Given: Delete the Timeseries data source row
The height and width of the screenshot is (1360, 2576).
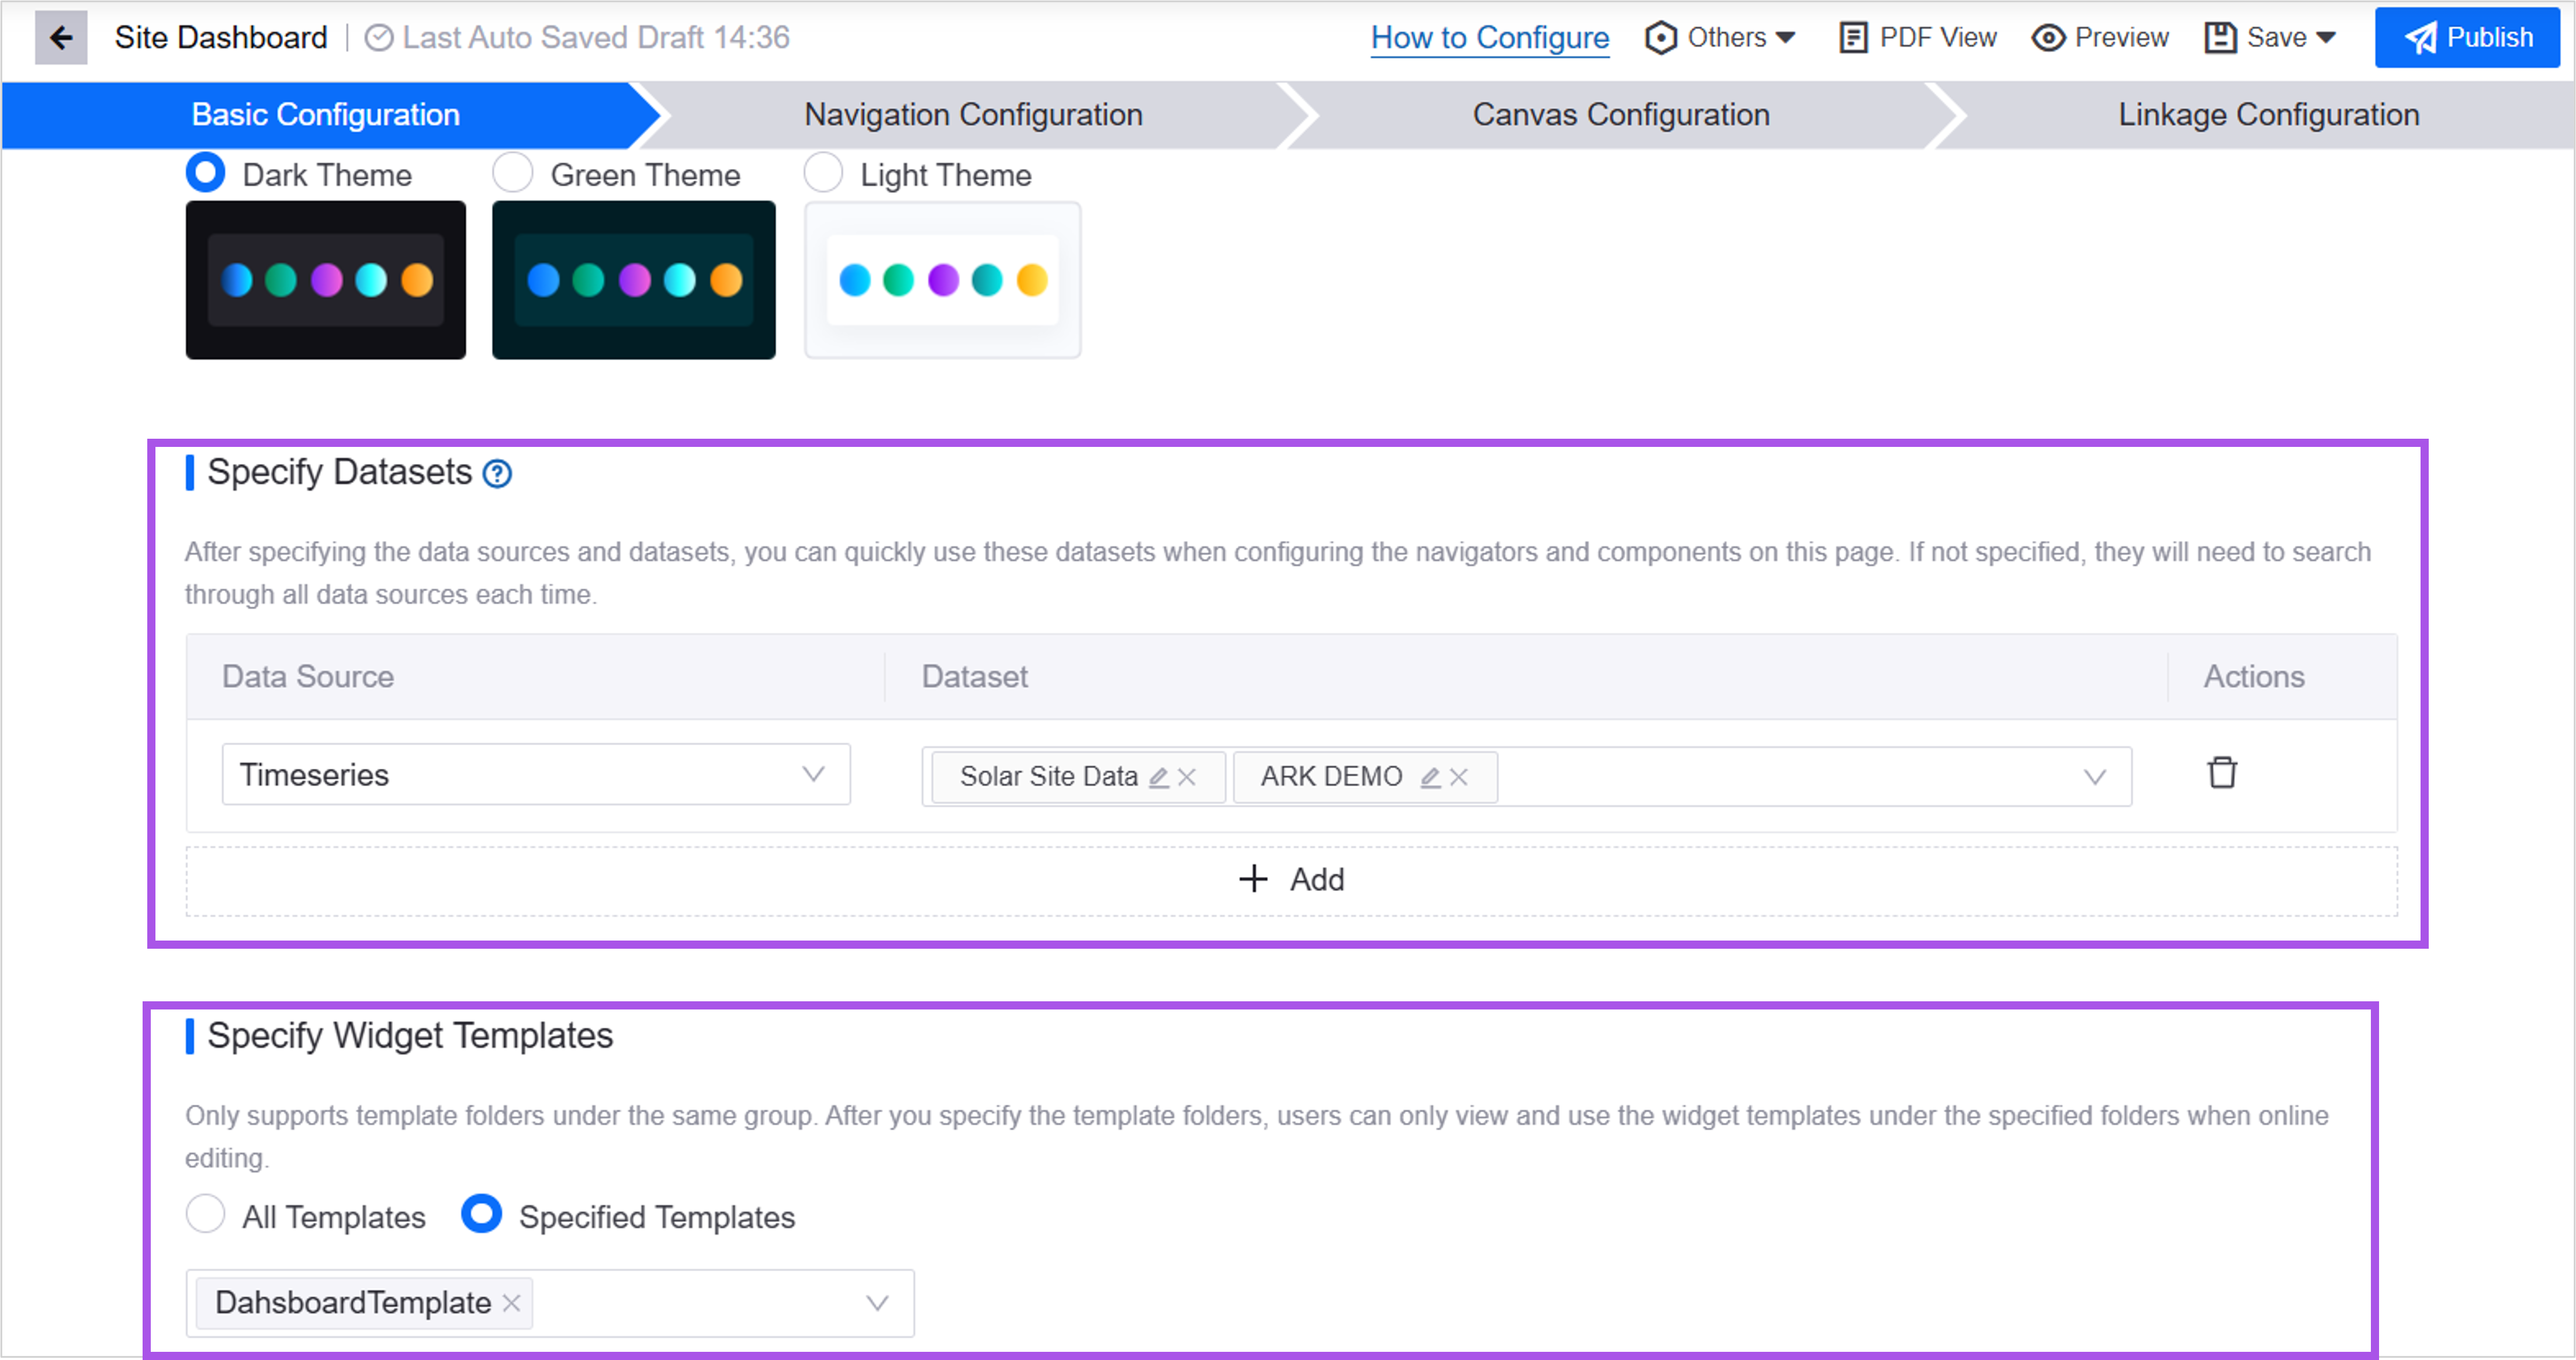Looking at the screenshot, I should click(2221, 773).
